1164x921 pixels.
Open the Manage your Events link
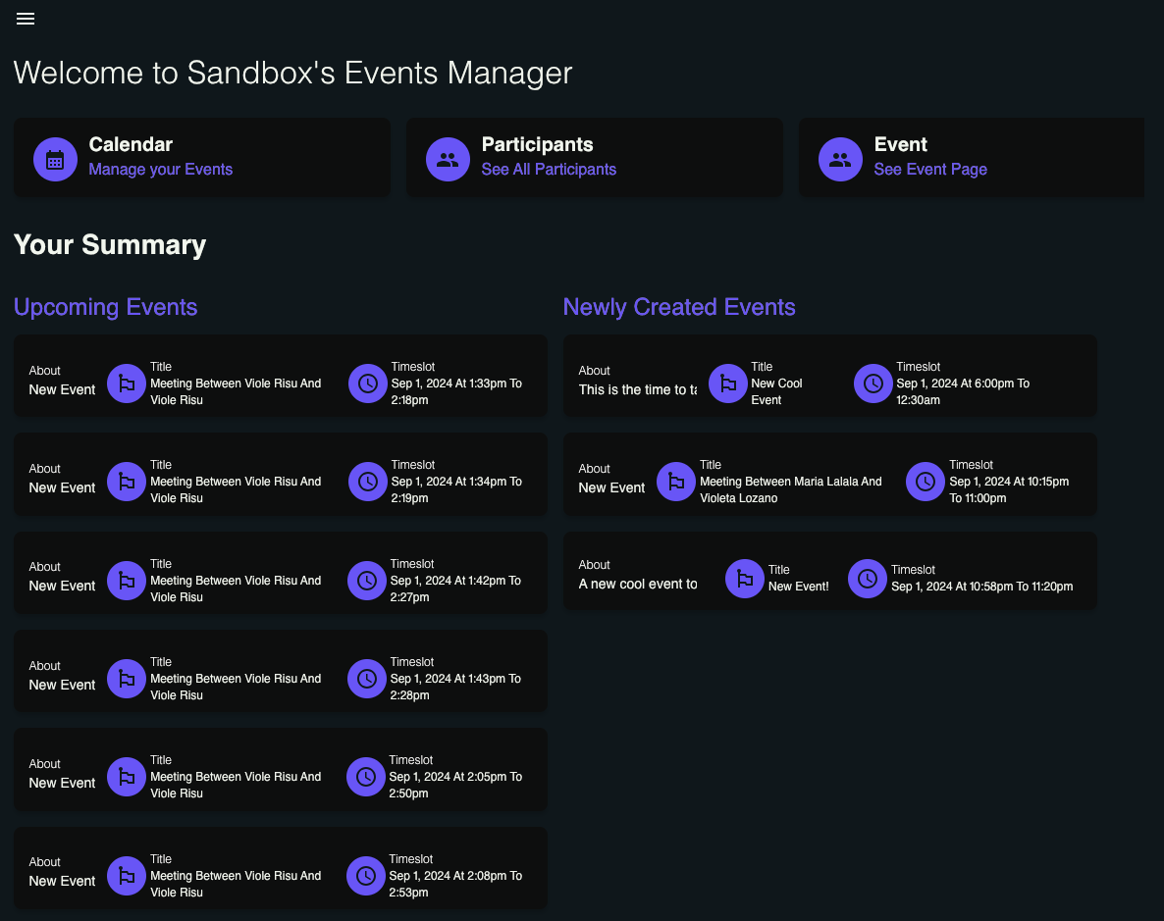(x=161, y=169)
